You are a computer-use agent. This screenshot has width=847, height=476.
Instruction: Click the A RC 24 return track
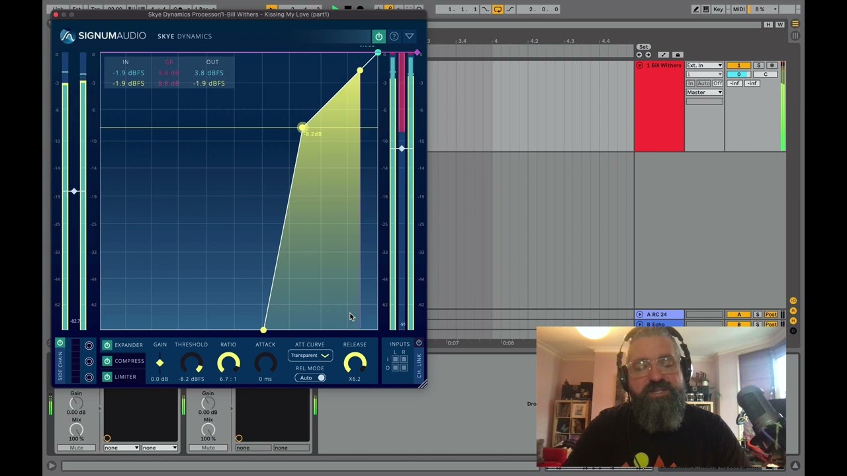pos(659,315)
